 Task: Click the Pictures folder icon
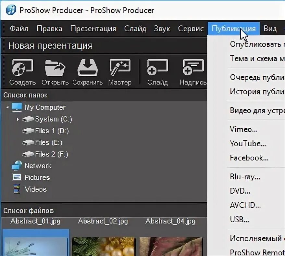pyautogui.click(x=17, y=177)
